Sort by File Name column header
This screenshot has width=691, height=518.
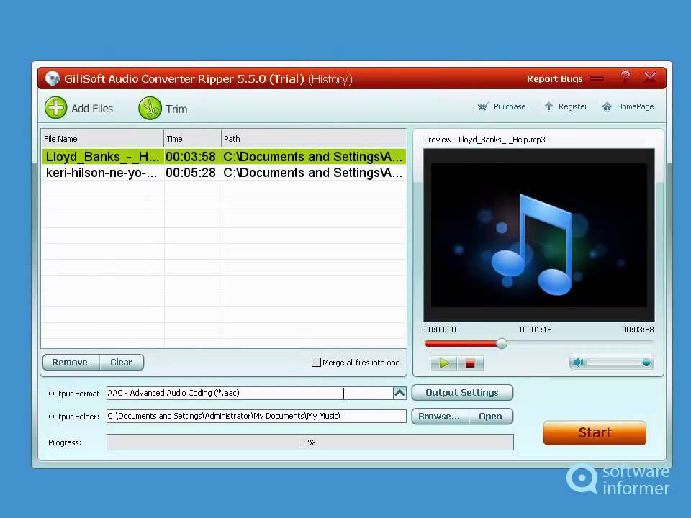pos(102,139)
